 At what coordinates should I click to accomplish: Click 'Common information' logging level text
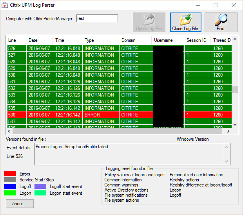click(x=123, y=180)
